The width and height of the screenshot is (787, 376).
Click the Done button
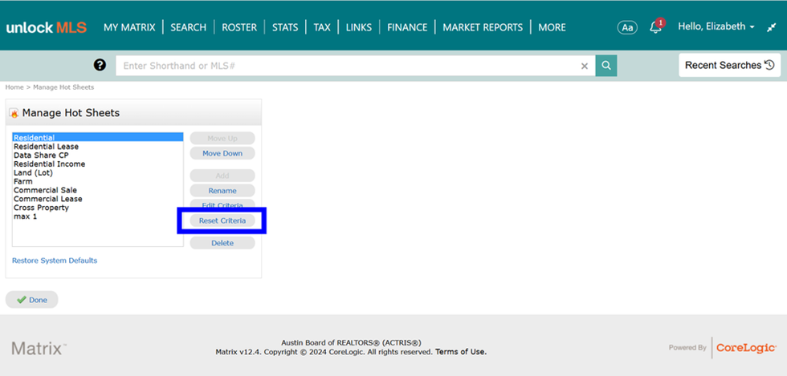31,300
